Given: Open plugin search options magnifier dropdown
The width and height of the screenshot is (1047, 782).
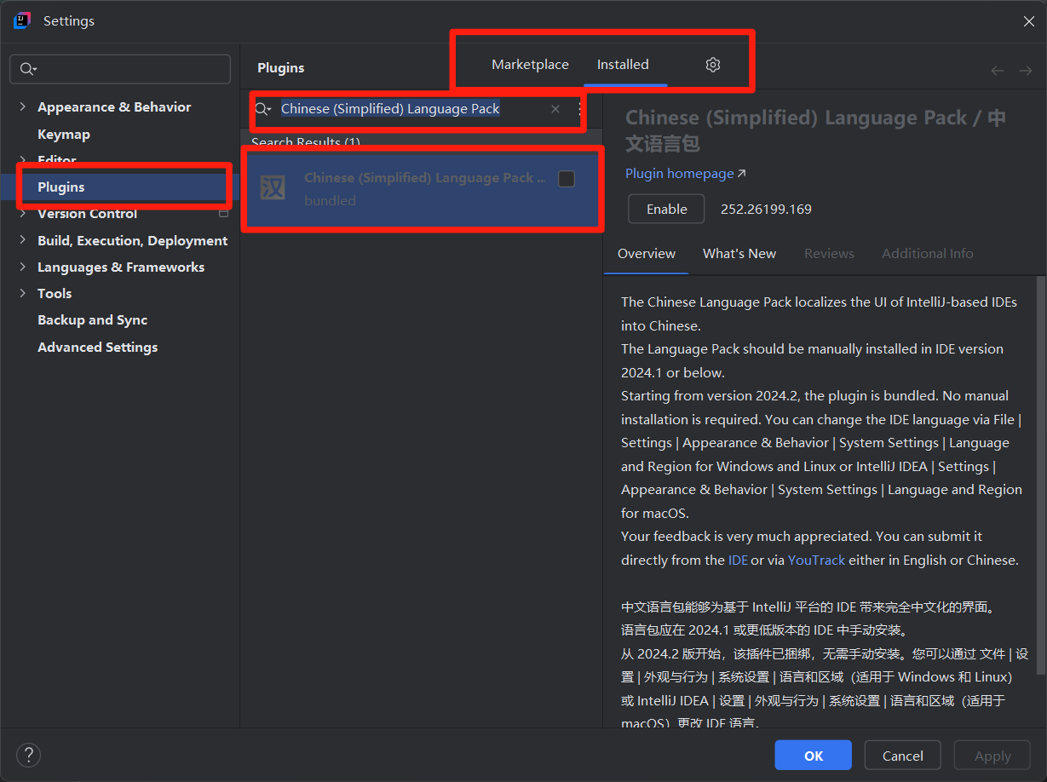Looking at the screenshot, I should click(x=263, y=109).
